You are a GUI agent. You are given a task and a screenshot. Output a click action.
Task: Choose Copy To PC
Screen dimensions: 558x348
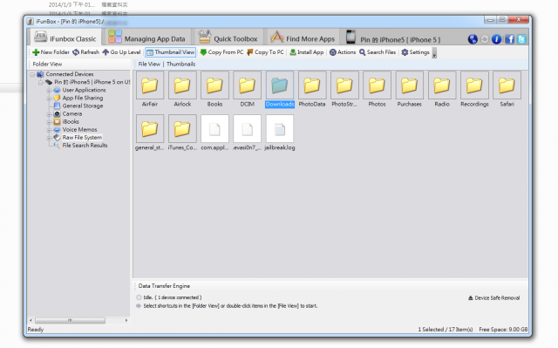tap(265, 52)
